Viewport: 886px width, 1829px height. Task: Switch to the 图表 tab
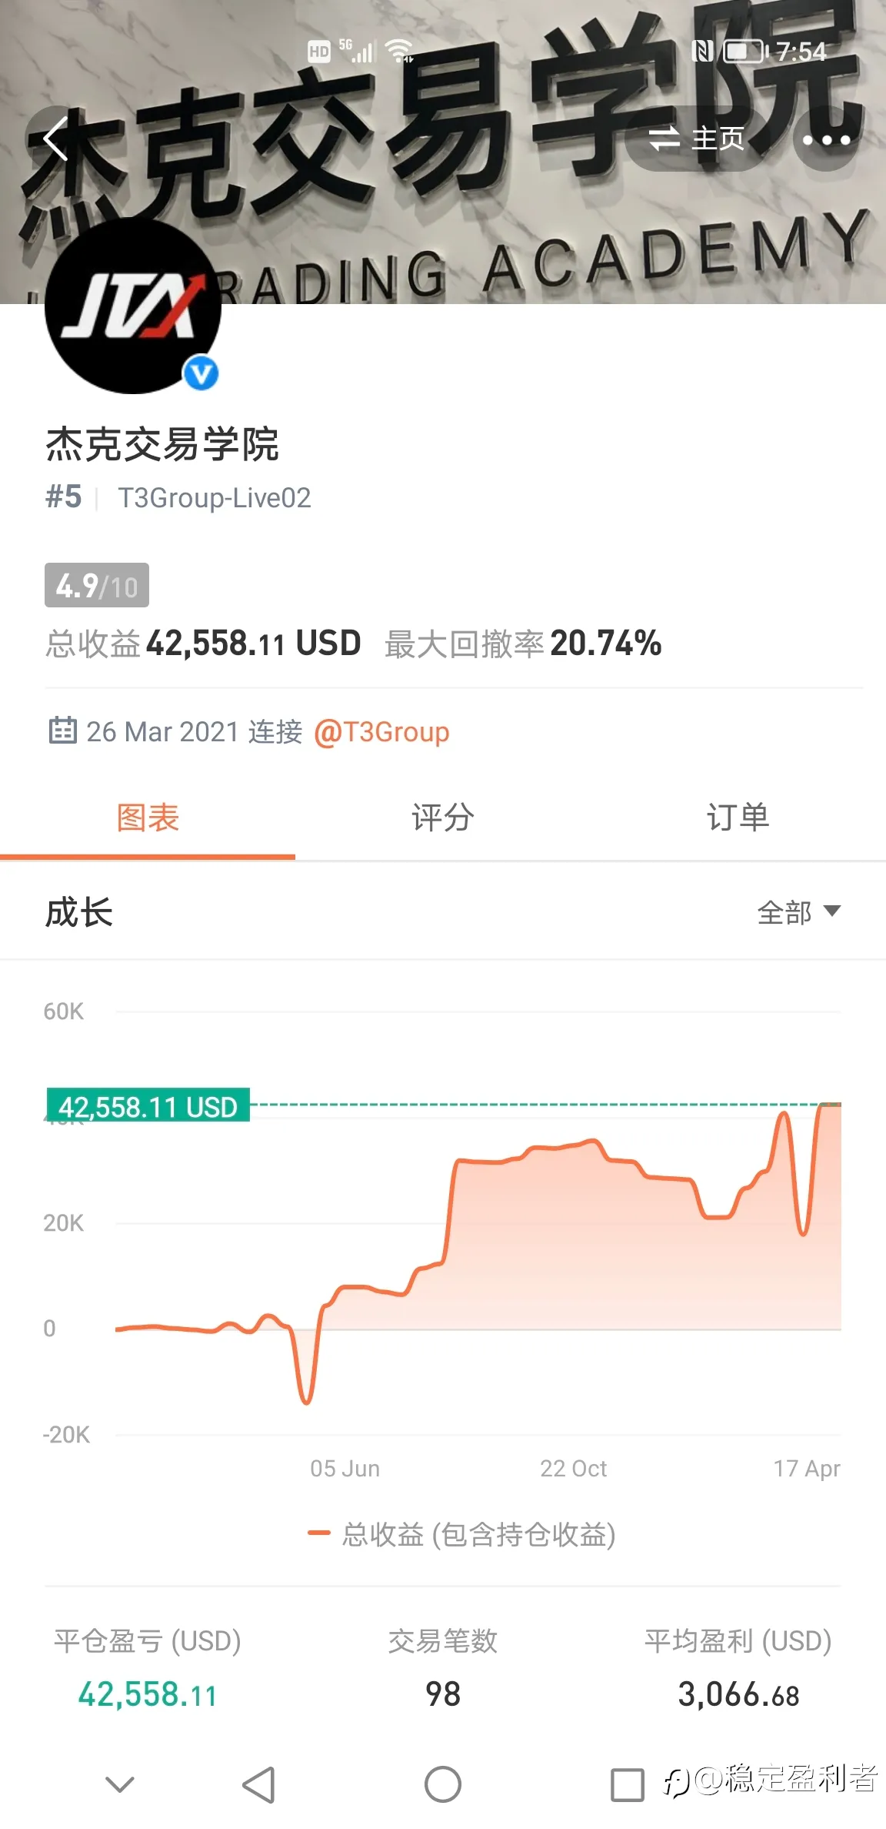[x=148, y=818]
